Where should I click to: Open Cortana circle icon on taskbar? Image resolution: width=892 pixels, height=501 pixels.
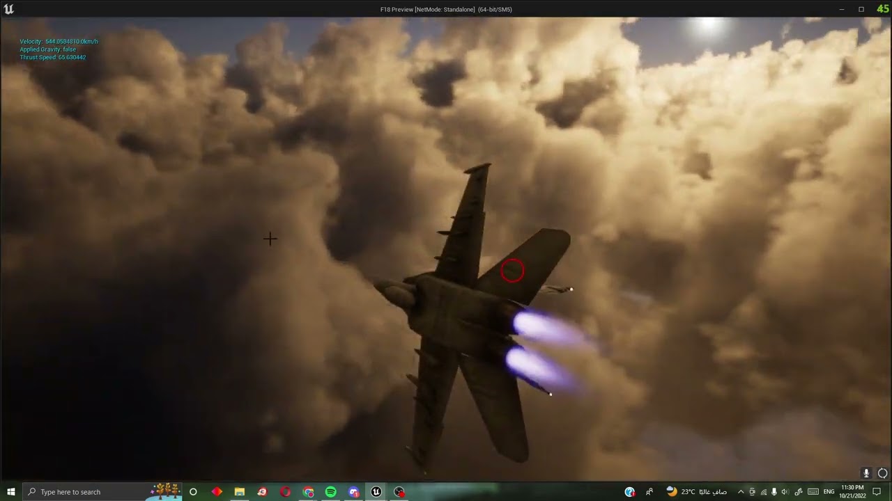[x=193, y=492]
